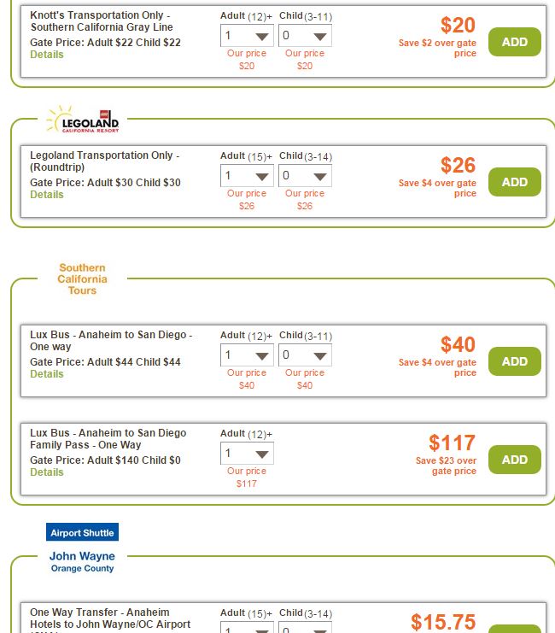The height and width of the screenshot is (633, 555).
Task: Add Lux Bus Family Pass ticket
Action: 514,460
